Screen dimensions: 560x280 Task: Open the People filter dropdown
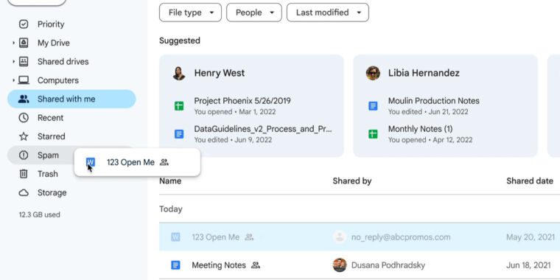pyautogui.click(x=254, y=13)
